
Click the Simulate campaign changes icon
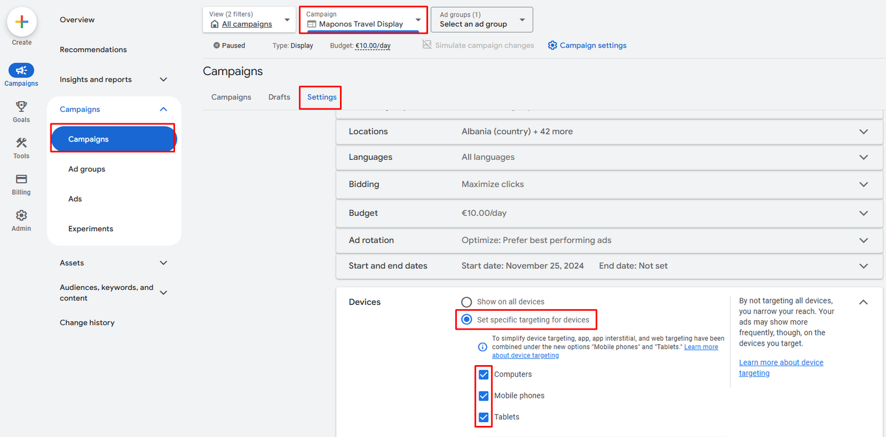(427, 45)
